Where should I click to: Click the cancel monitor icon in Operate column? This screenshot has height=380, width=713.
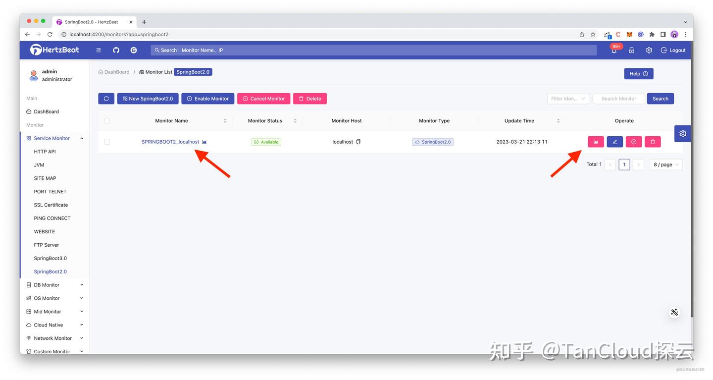[634, 142]
